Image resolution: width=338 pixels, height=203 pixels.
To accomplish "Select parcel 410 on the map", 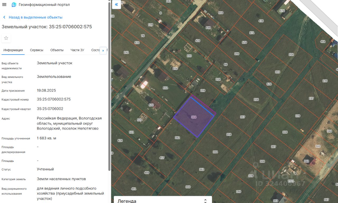I will 198,41.
